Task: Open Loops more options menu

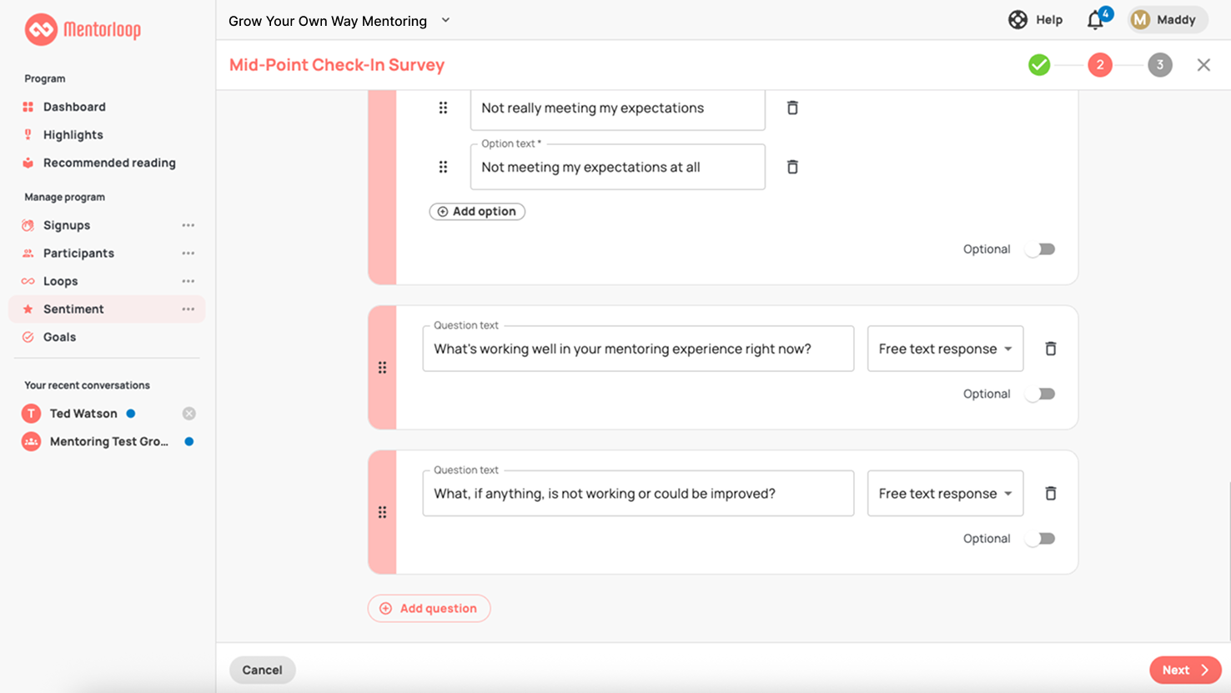Action: pos(188,281)
